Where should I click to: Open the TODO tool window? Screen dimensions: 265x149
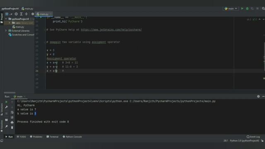click(21, 137)
